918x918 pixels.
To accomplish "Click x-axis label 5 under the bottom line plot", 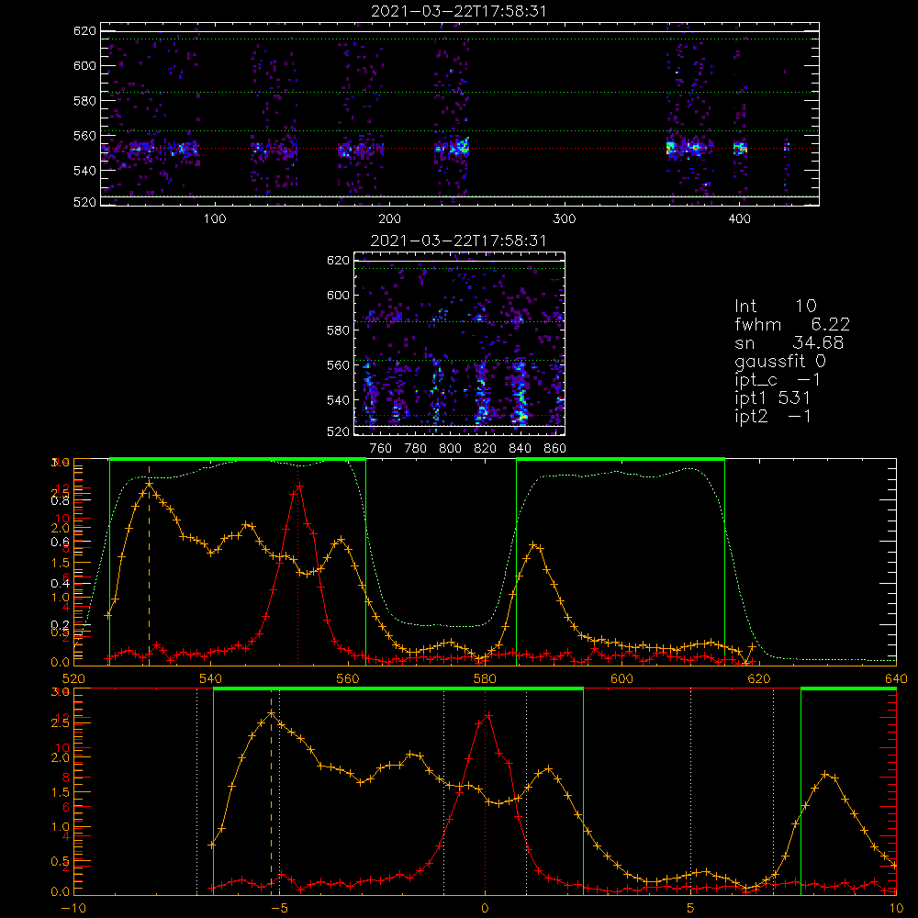I will pyautogui.click(x=691, y=909).
